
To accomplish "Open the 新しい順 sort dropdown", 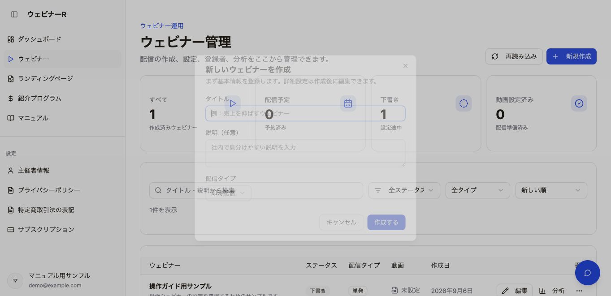I will (x=551, y=190).
